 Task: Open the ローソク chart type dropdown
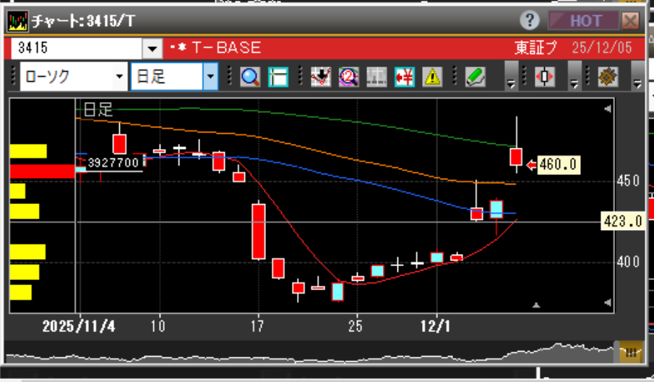72,77
